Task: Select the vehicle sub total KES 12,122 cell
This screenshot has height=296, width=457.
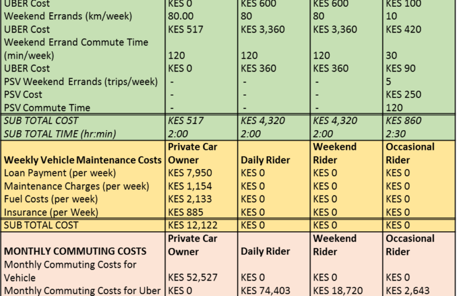Action: (201, 225)
